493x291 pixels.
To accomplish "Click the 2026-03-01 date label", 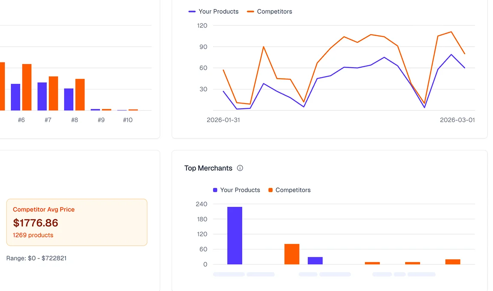I will click(457, 120).
